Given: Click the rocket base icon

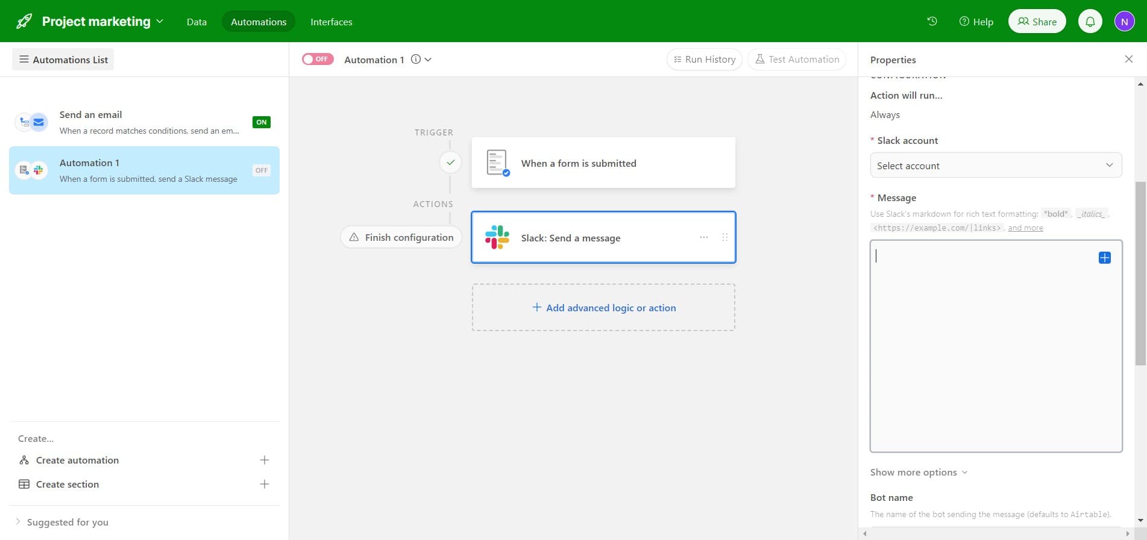Looking at the screenshot, I should pos(24,22).
